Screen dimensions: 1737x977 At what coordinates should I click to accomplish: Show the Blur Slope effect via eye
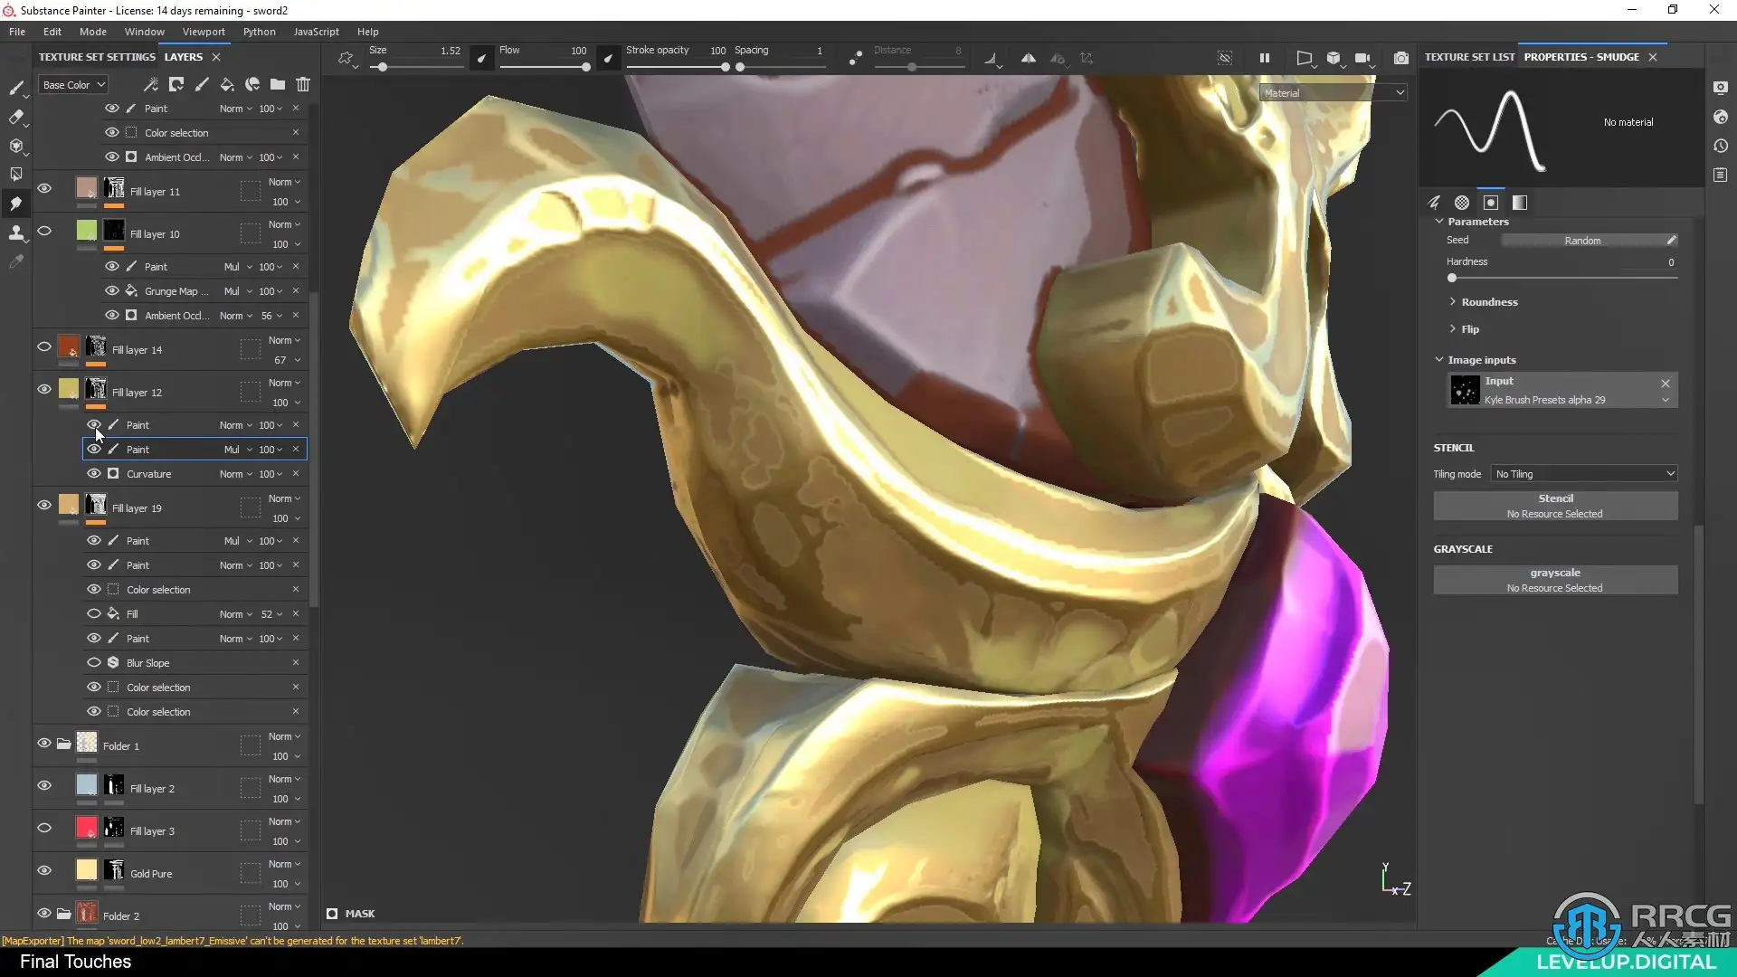93,662
